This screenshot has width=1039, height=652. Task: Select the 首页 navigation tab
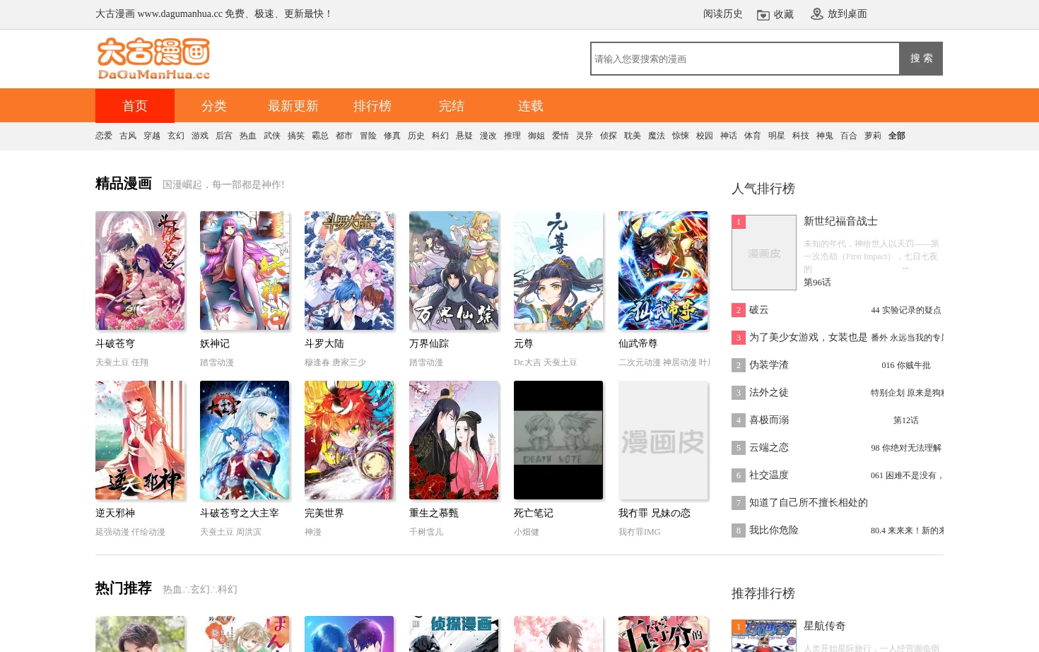[x=135, y=106]
